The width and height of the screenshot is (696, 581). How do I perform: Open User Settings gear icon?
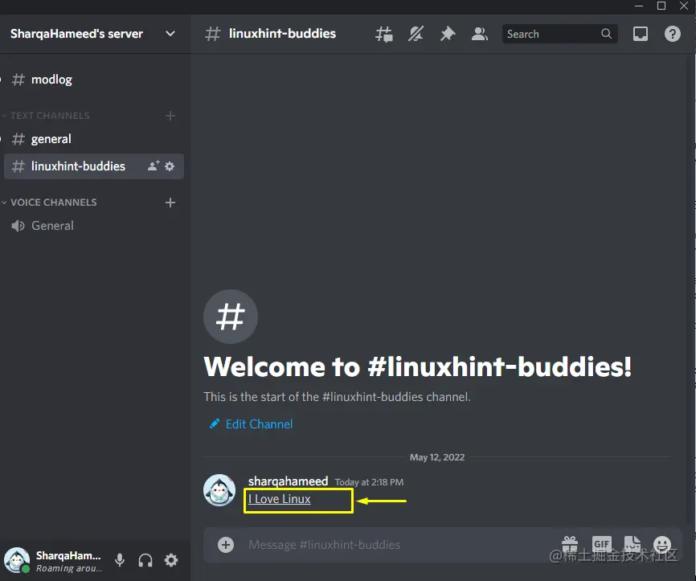[171, 560]
